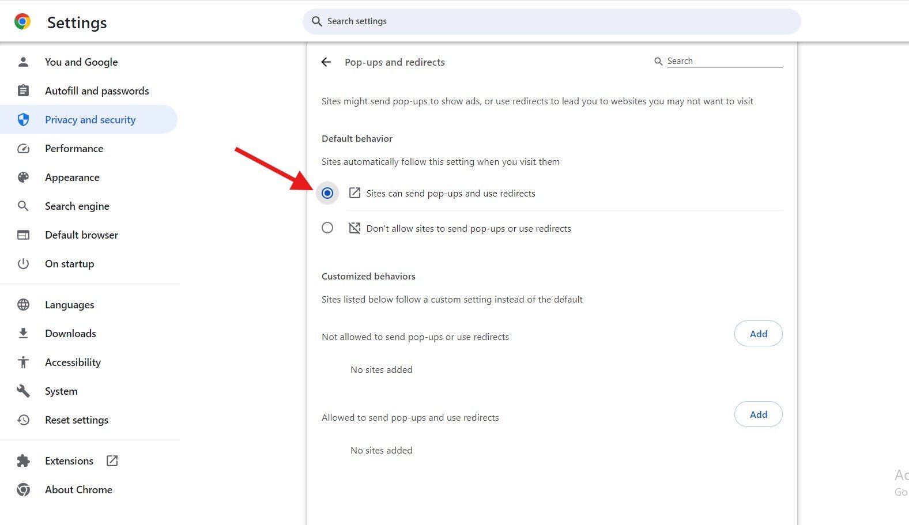The height and width of the screenshot is (525, 909).
Task: Click the Appearance palette icon
Action: pyautogui.click(x=23, y=177)
